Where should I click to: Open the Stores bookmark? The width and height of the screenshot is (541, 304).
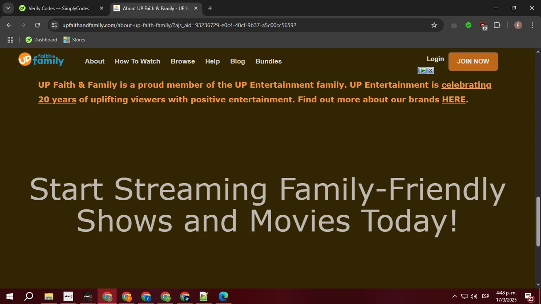pos(74,40)
